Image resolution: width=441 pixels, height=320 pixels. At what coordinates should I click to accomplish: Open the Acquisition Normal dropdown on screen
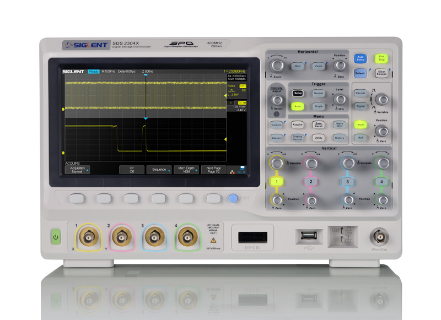click(77, 170)
